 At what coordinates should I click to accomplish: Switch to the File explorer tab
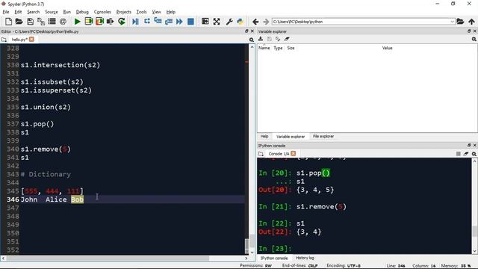tap(323, 136)
